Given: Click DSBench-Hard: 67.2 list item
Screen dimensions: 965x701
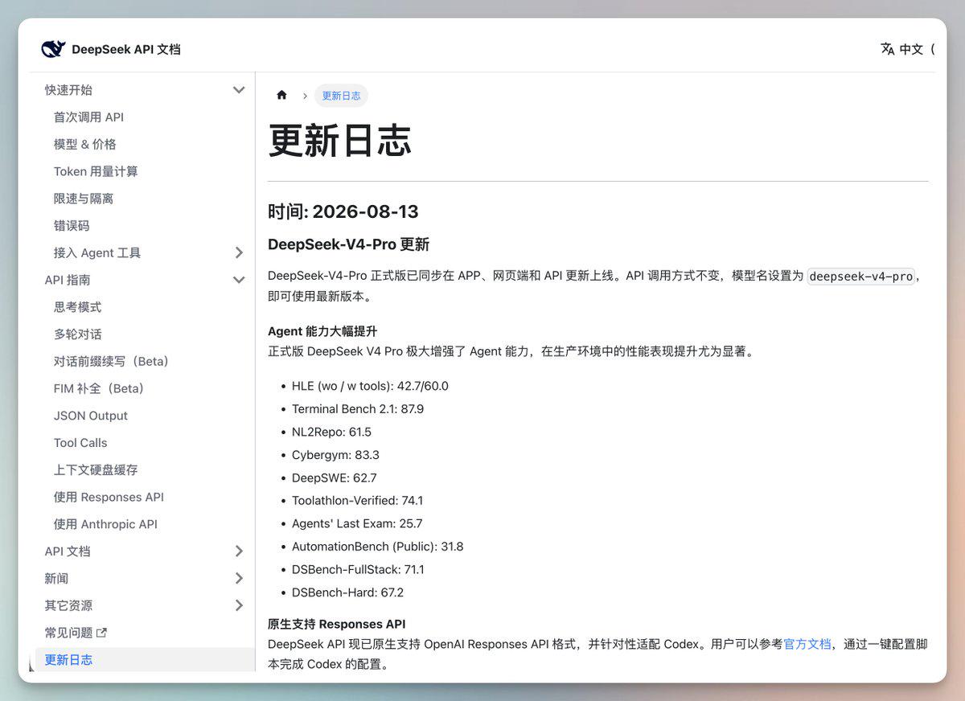Looking at the screenshot, I should coord(348,592).
